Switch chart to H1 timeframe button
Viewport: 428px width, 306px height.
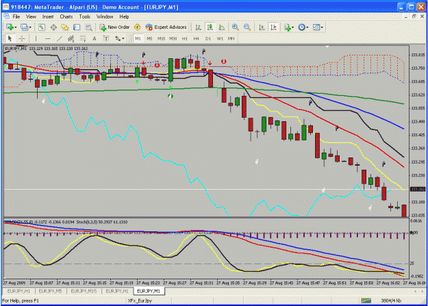(184, 39)
